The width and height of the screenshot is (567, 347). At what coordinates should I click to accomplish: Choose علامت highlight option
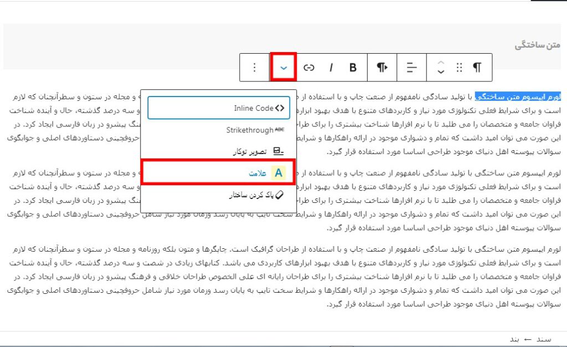[218, 172]
